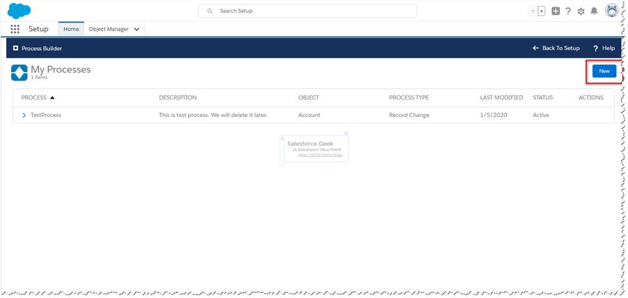
Task: Open the global actions plus icon
Action: click(556, 11)
